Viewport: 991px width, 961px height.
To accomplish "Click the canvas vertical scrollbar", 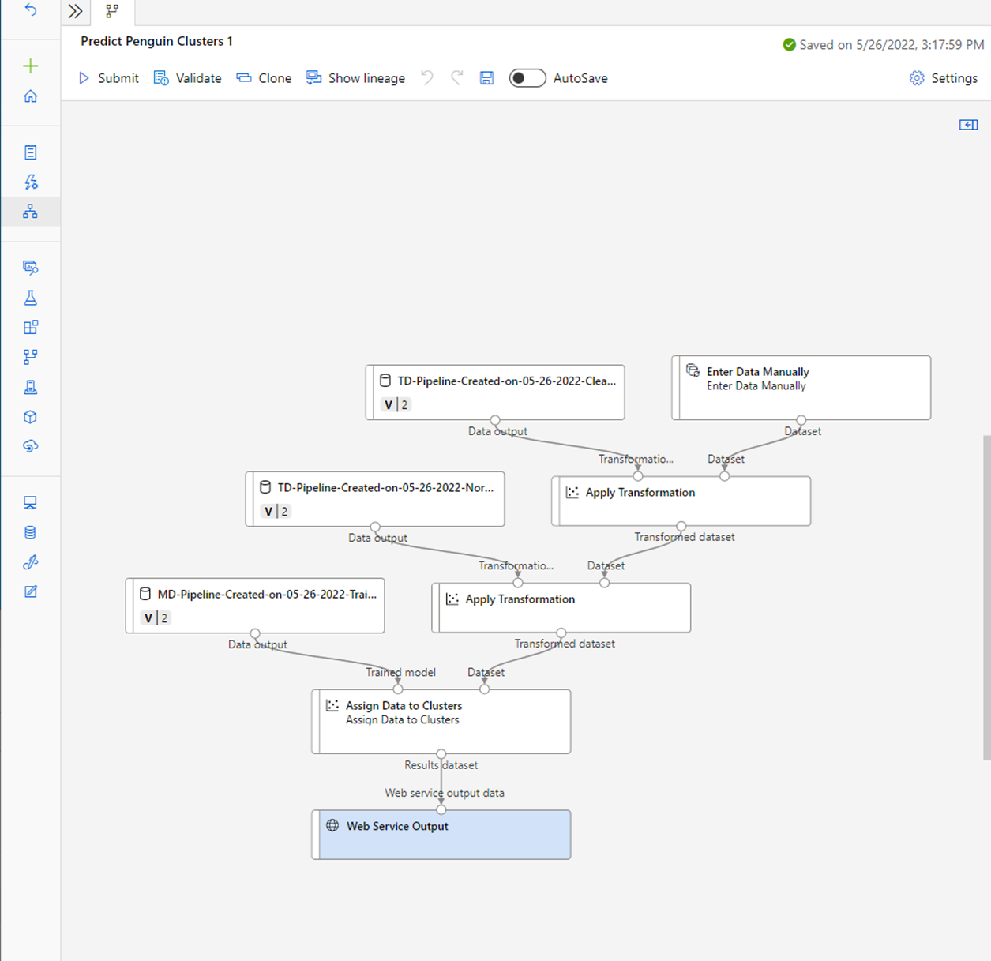I will (986, 597).
